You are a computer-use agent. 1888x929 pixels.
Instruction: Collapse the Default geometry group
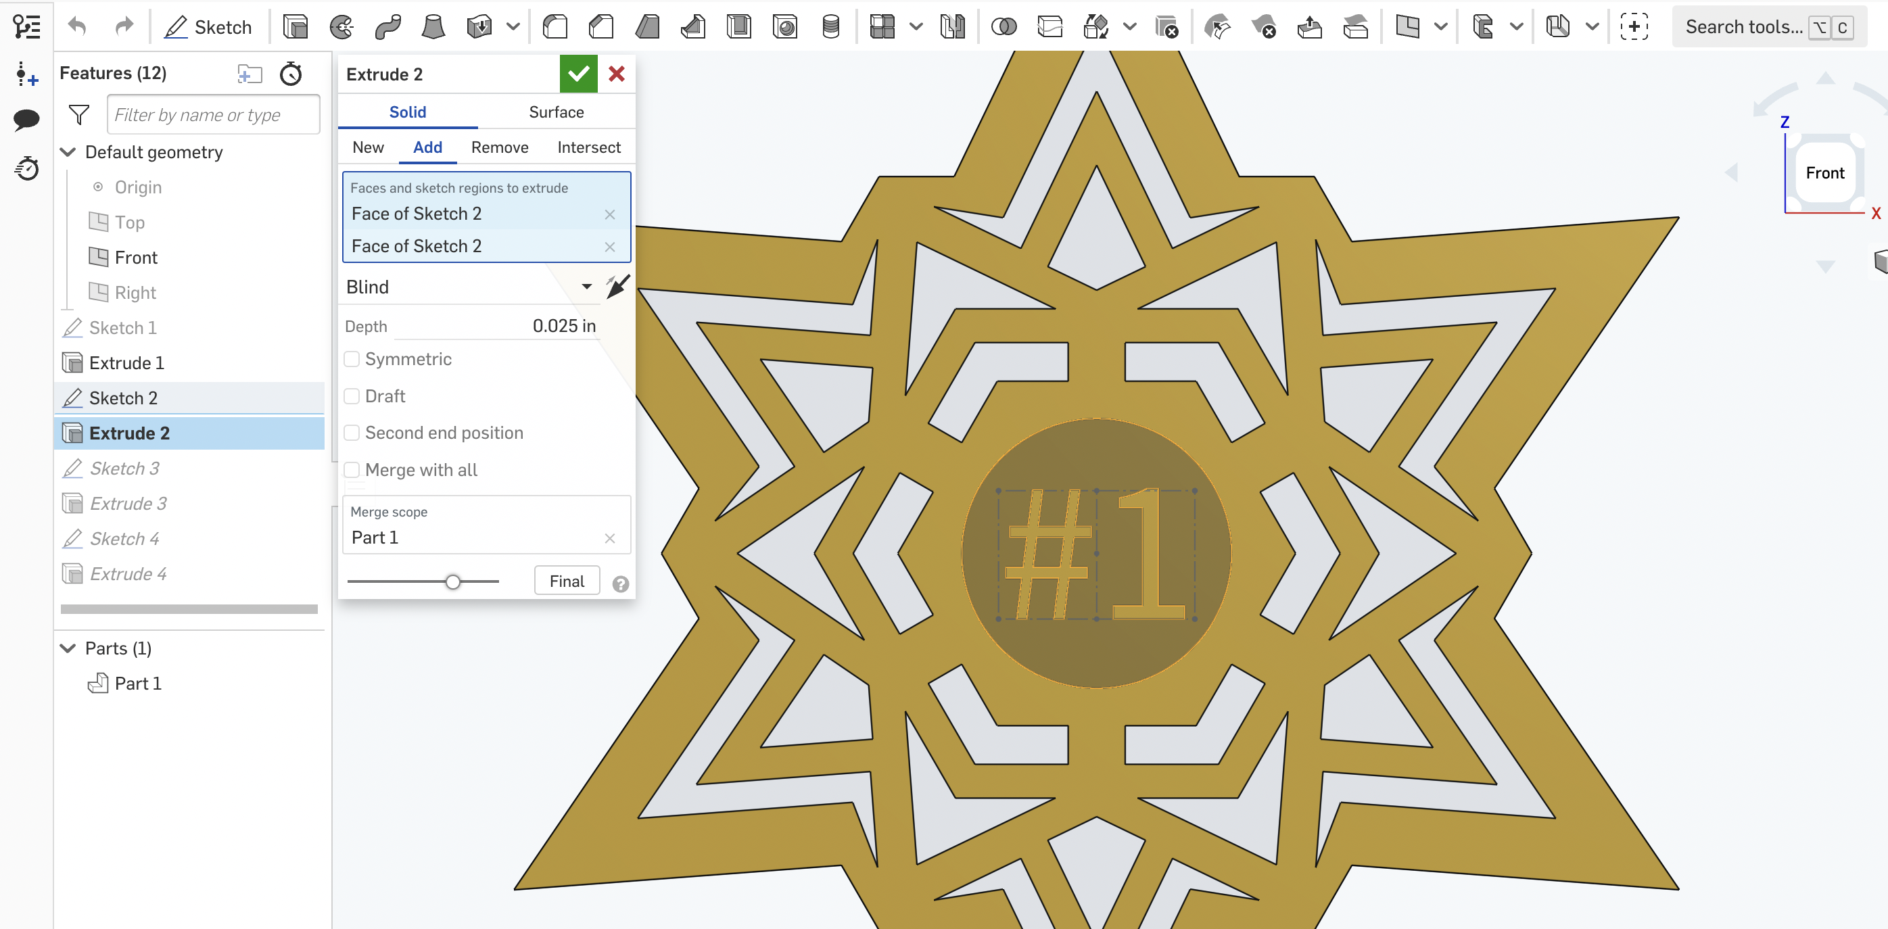pos(68,151)
